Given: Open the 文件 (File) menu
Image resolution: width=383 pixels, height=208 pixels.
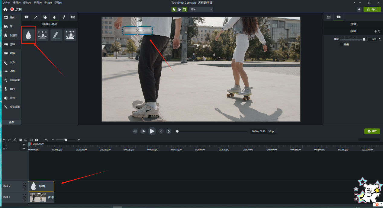Looking at the screenshot, I should point(6,2).
